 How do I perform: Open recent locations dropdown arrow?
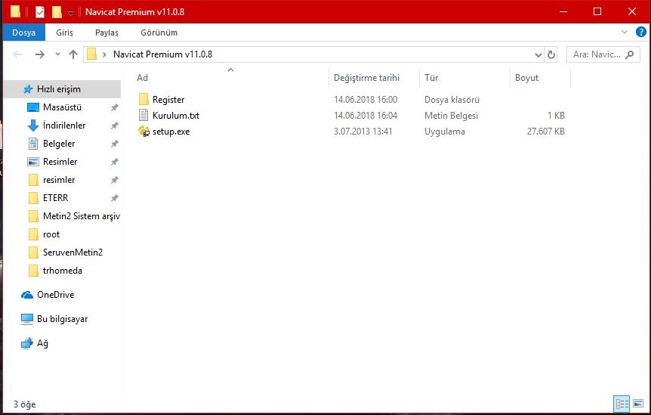point(57,54)
